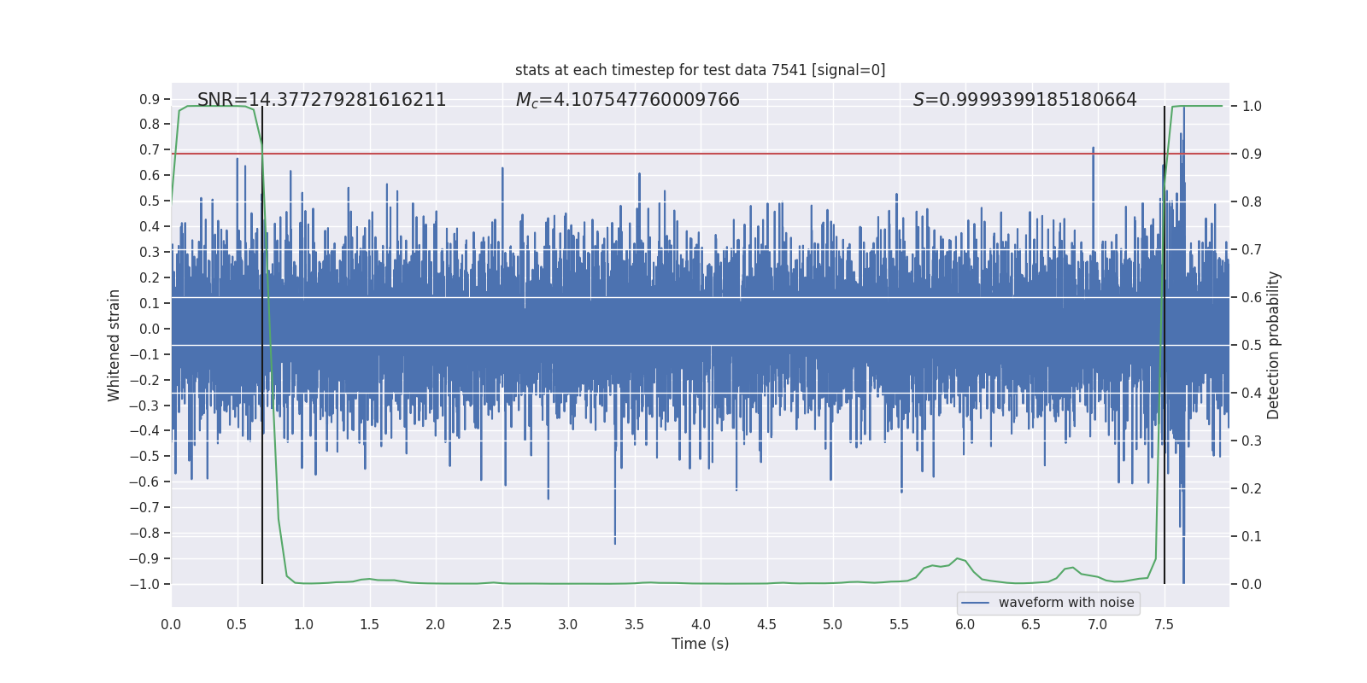Click the 7.5 tick label on time axis
1367x683 pixels.
[1164, 625]
